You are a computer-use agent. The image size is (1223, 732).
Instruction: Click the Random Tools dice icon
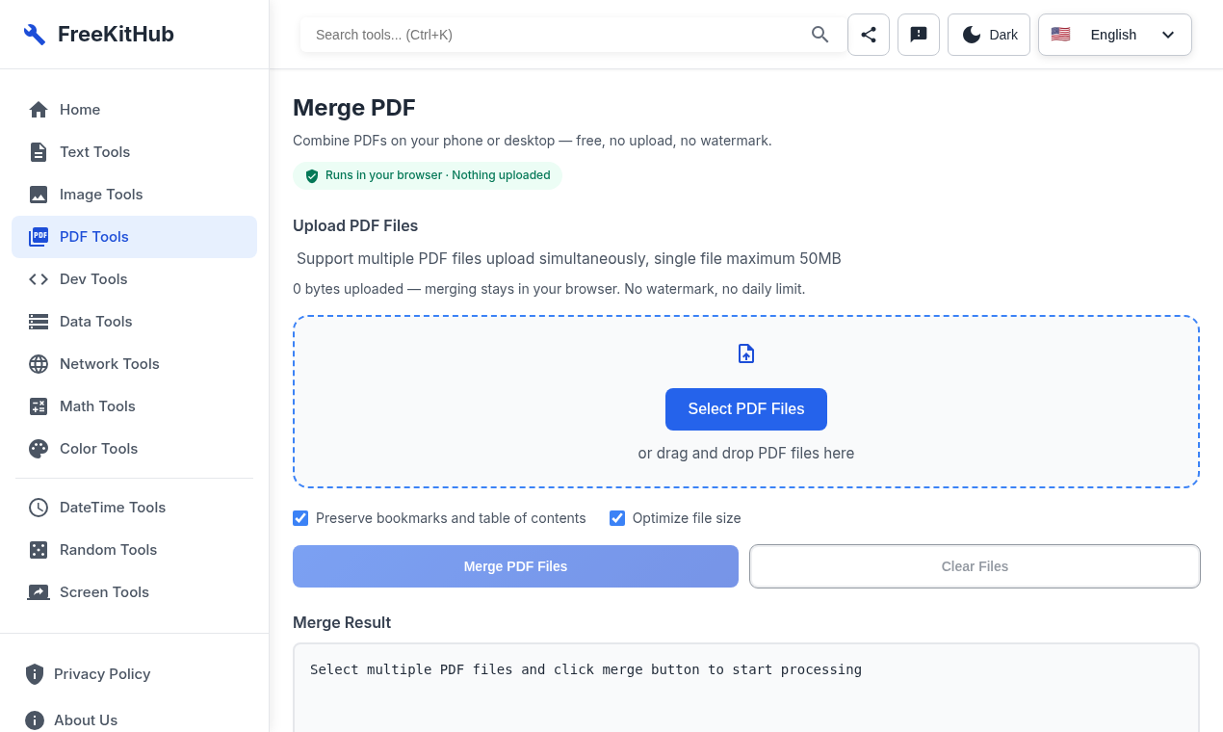pos(39,550)
